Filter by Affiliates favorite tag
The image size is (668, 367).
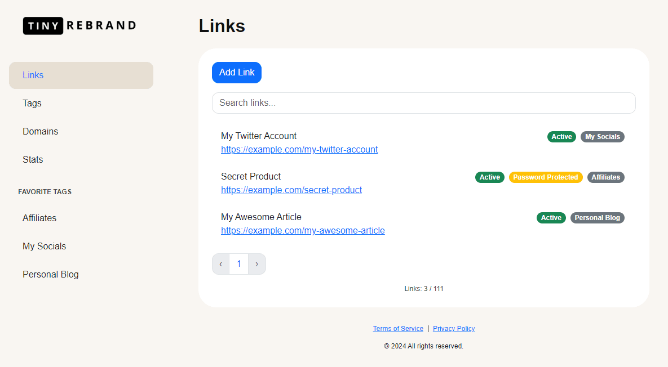[39, 218]
